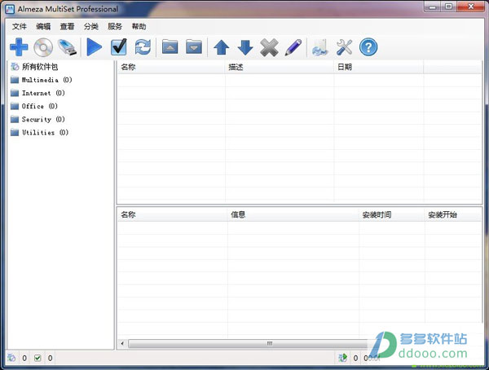Click the pencil edit icon
This screenshot has width=489, height=370.
coord(293,47)
